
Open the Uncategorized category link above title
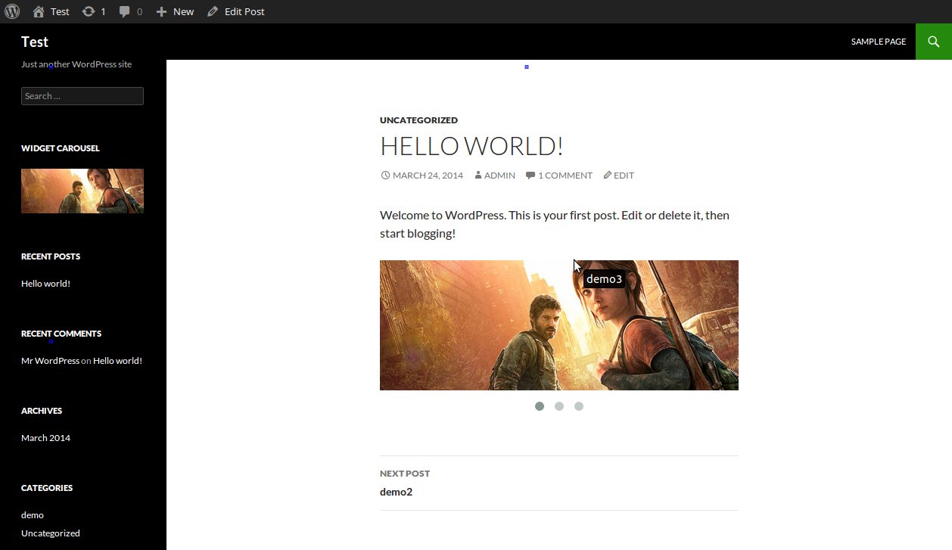418,120
